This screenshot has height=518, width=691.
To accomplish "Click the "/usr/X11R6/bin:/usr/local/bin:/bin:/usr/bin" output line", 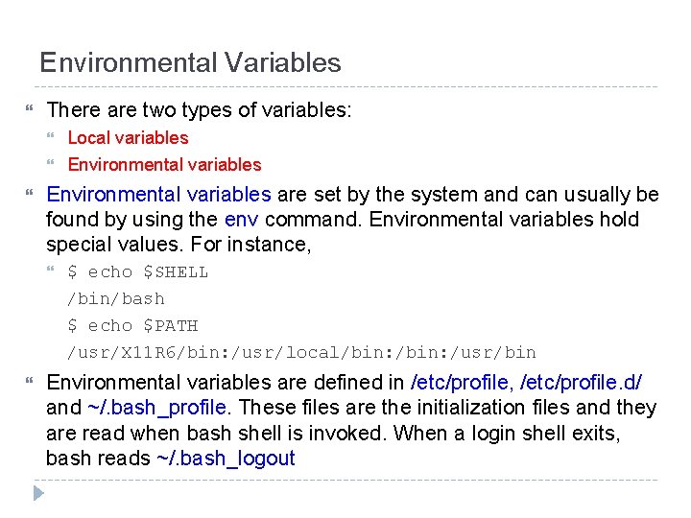I will coord(301,353).
